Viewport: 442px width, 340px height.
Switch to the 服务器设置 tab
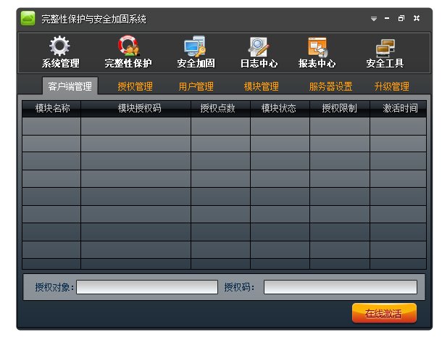click(330, 86)
